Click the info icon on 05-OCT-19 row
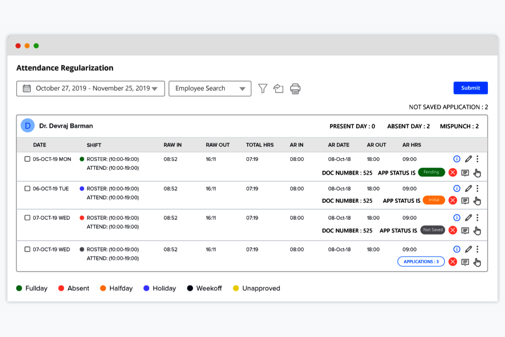The width and height of the screenshot is (505, 337). click(457, 159)
